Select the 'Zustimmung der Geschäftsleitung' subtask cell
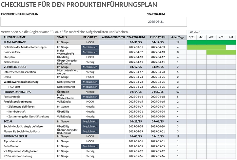 click(x=27, y=116)
